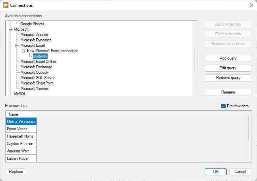Click the Name column header
This screenshot has height=181, width=257.
click(21, 114)
